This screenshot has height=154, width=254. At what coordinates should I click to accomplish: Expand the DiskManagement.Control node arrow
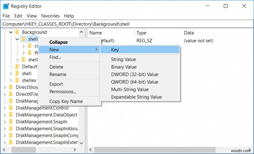pos(5,108)
